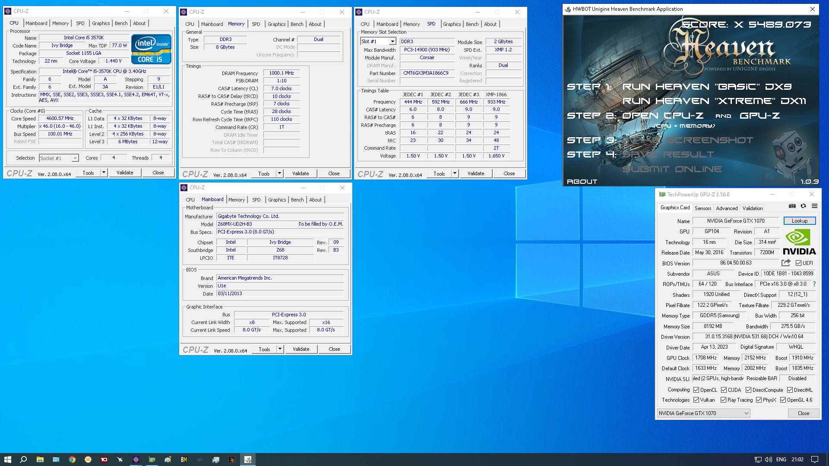Expand Tools arrow in the Mainboard-tab CPU-Z window
Screen dimensions: 829x466
pos(280,349)
